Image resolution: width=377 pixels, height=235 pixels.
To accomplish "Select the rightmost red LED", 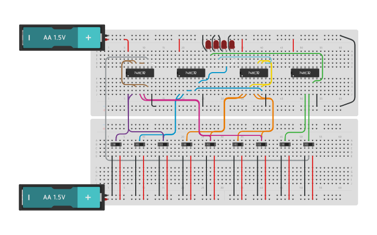I will tap(232, 45).
